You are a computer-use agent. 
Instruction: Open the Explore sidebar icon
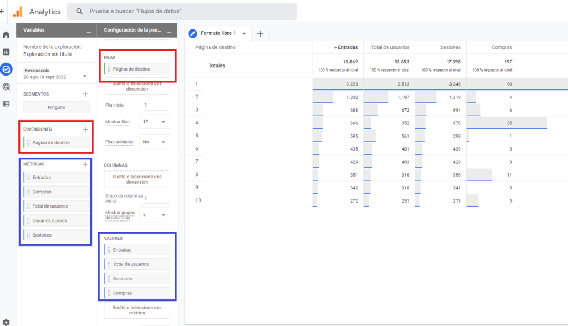[6, 69]
